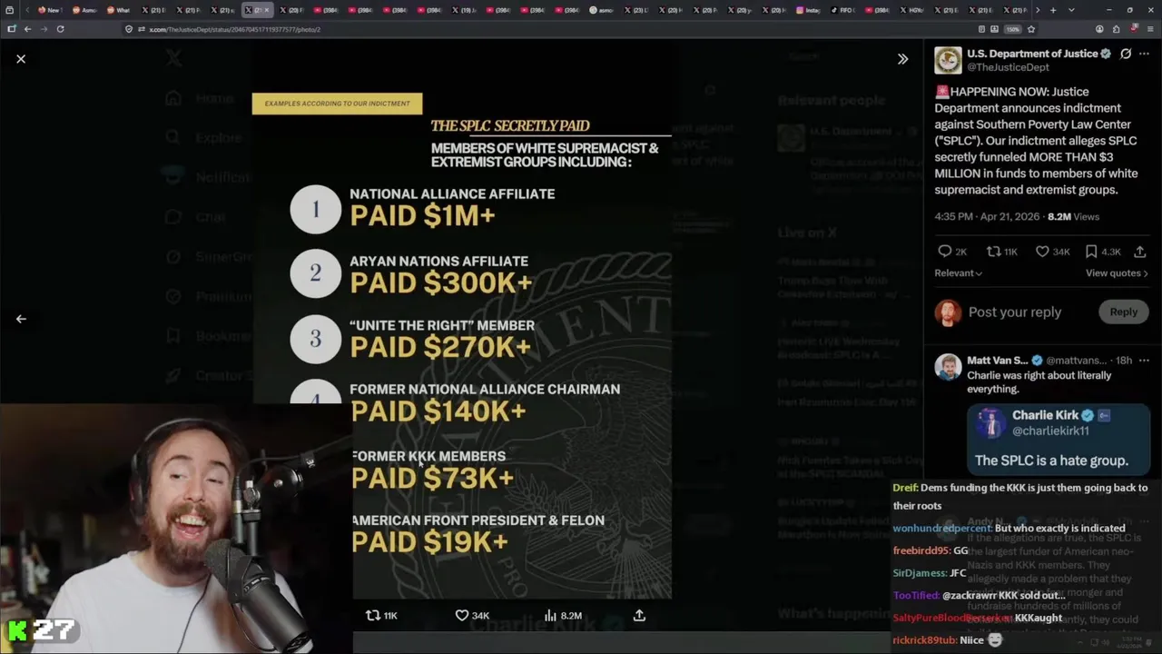Open the more options menu on DOJ post
The image size is (1162, 654).
click(1144, 54)
